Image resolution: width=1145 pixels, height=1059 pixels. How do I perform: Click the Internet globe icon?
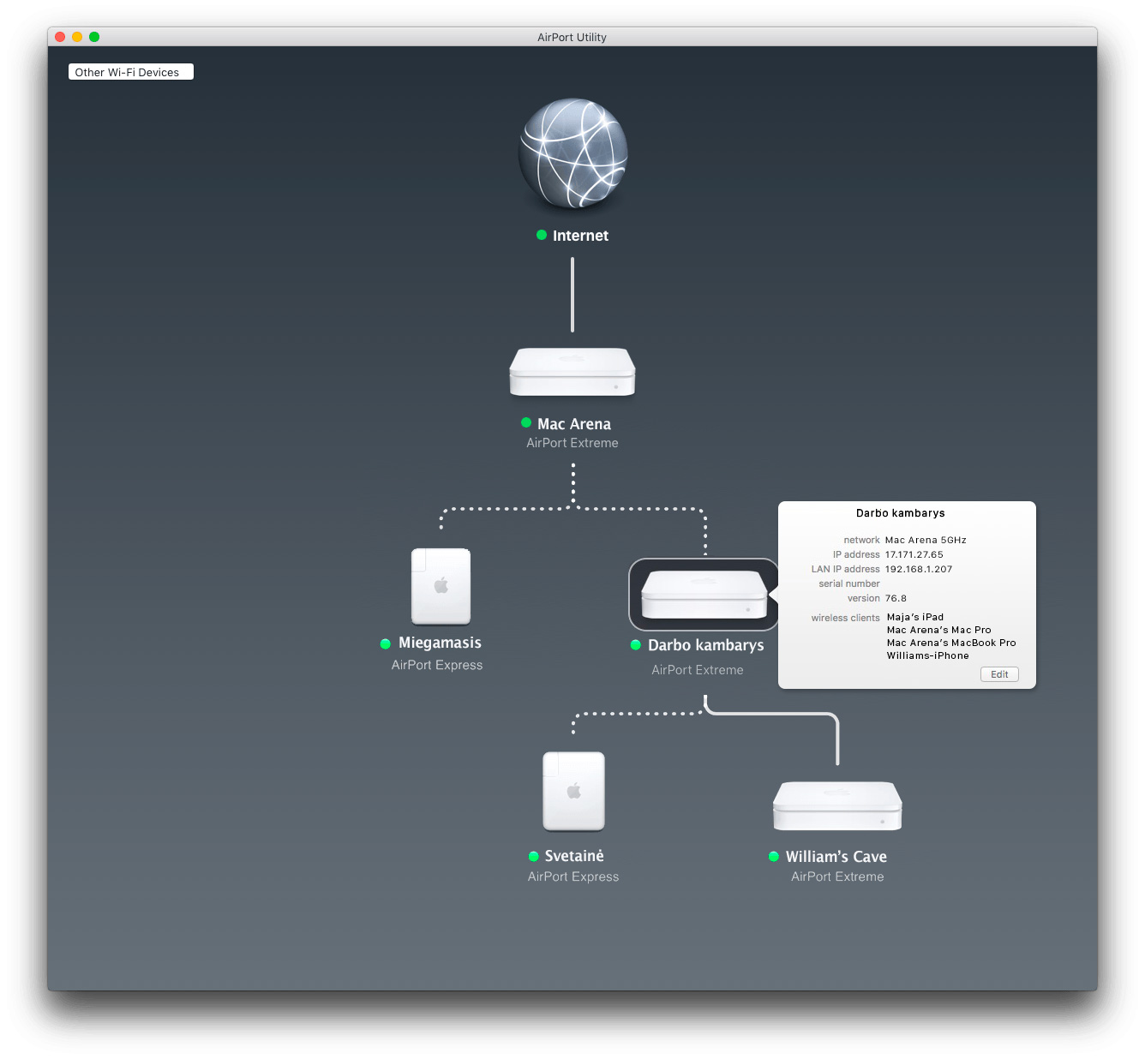[572, 153]
